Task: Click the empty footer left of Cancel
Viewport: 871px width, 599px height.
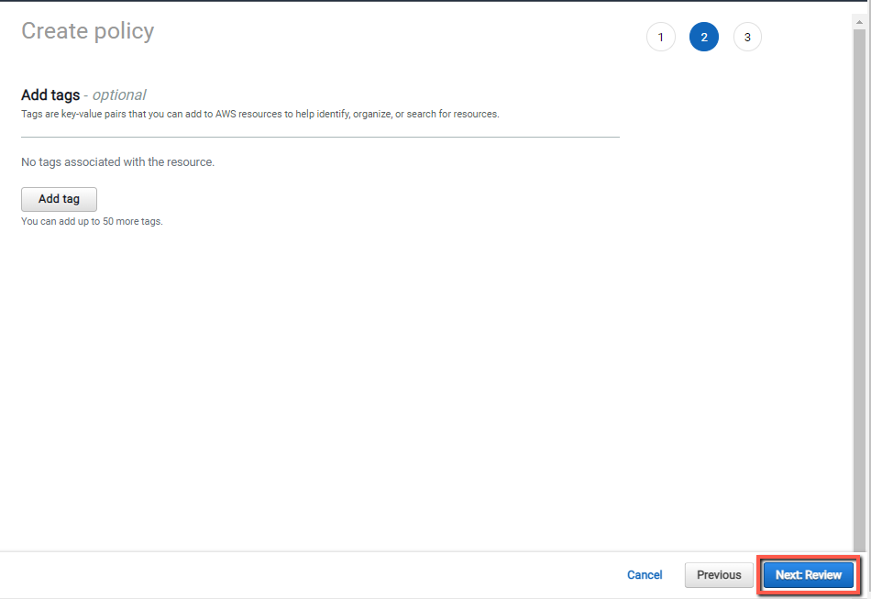Action: point(311,575)
